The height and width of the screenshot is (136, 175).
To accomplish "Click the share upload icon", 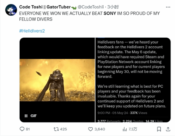I will pyautogui.click(x=168, y=129).
